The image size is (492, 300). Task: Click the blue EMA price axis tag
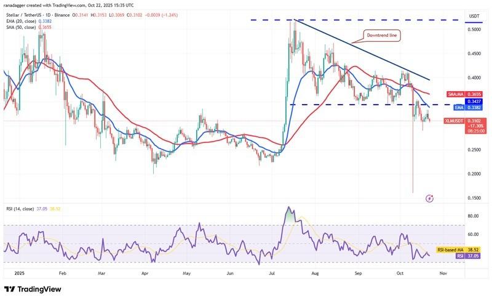pyautogui.click(x=450, y=107)
